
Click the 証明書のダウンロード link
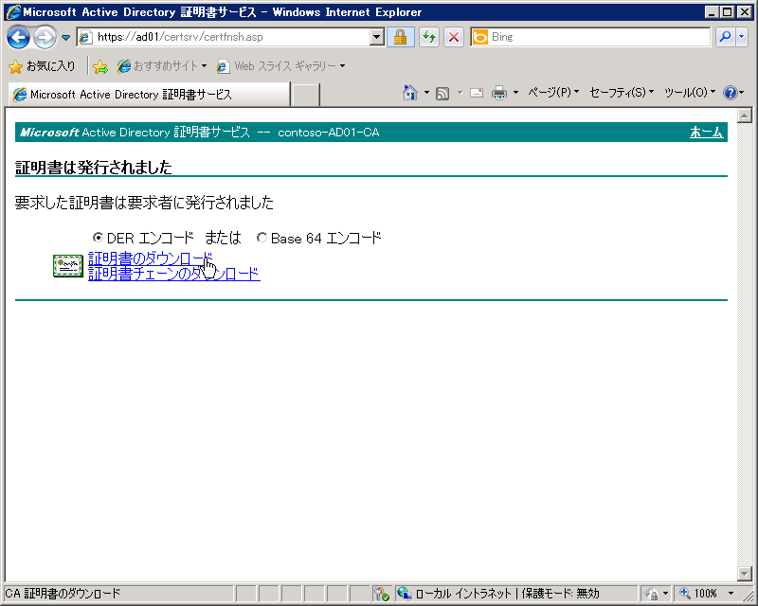pos(151,258)
